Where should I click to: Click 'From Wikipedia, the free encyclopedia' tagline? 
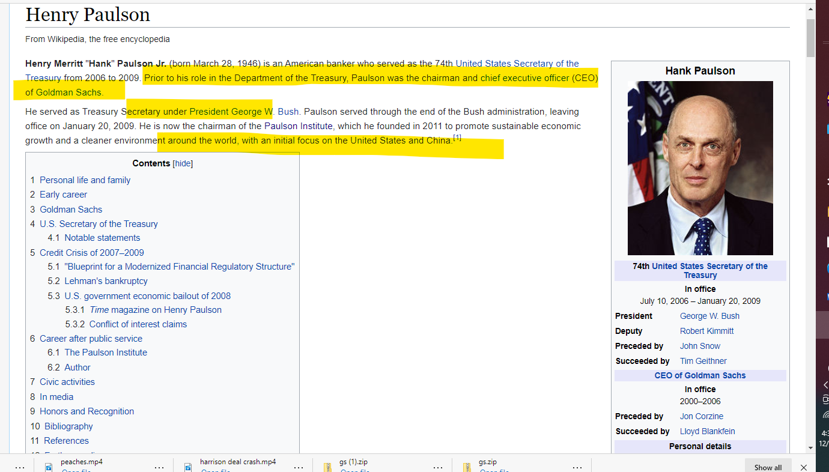[x=97, y=39]
